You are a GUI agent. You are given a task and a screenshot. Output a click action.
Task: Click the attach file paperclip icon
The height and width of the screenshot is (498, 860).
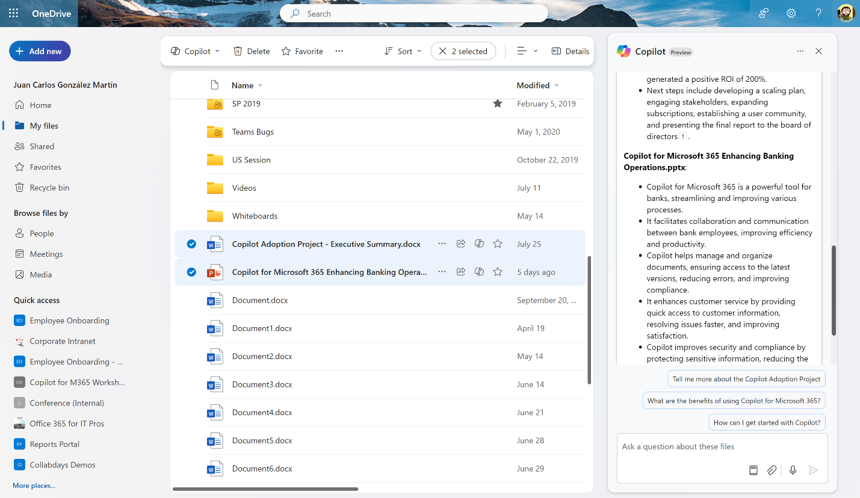click(x=772, y=470)
